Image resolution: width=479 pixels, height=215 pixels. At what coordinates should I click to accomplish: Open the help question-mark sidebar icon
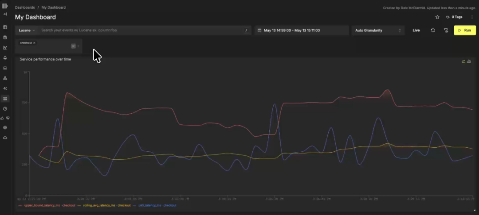coord(5,109)
